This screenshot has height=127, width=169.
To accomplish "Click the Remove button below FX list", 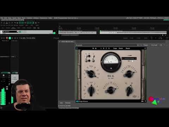I will (68, 103).
